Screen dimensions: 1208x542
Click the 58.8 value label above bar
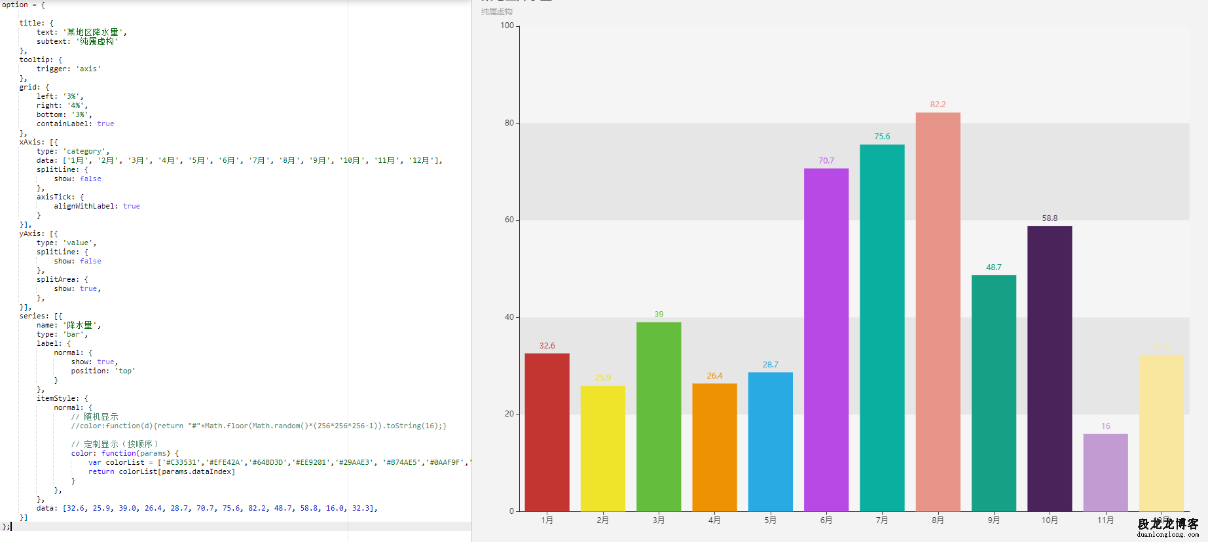1050,218
